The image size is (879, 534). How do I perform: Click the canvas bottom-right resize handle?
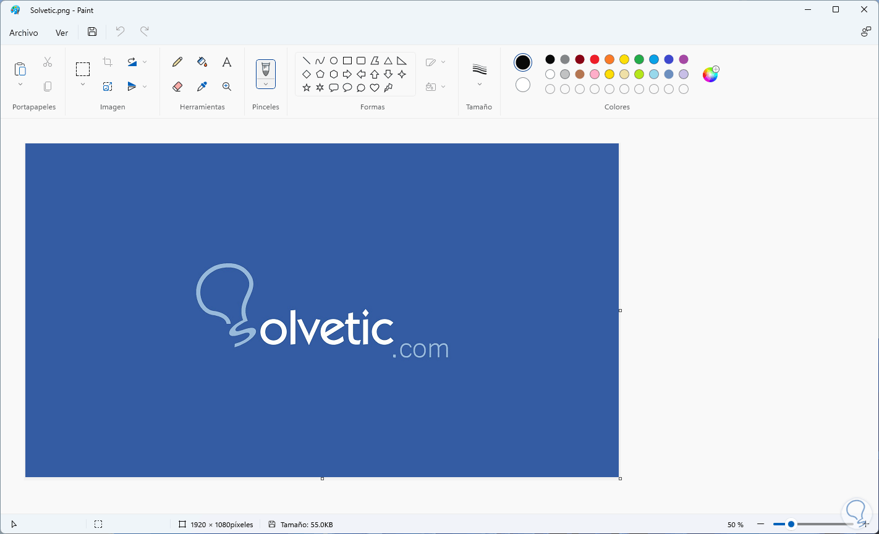[x=620, y=478]
